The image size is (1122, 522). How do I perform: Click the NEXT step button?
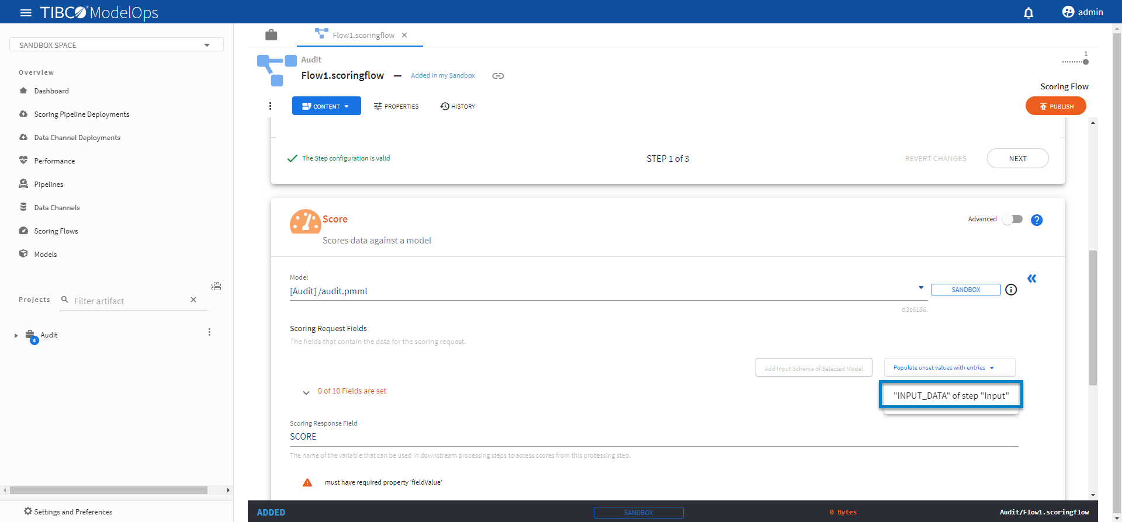coord(1018,158)
